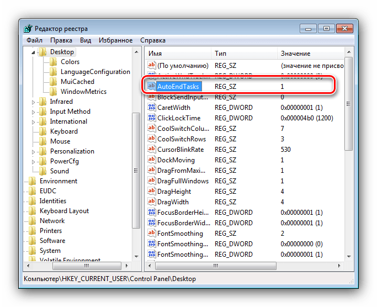This screenshot has width=377, height=307.
Task: Click the tree pane horizontal scrollbar thumb
Action: [x=87, y=266]
